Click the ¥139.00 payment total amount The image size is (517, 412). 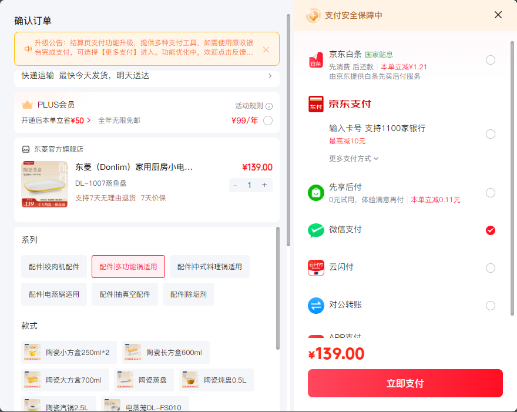(x=336, y=354)
